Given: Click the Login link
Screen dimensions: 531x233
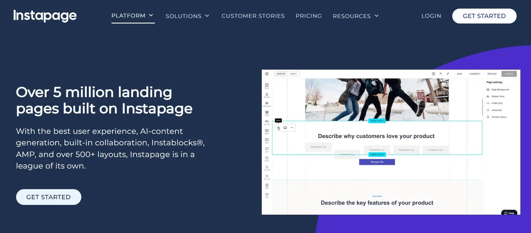Looking at the screenshot, I should (x=431, y=16).
